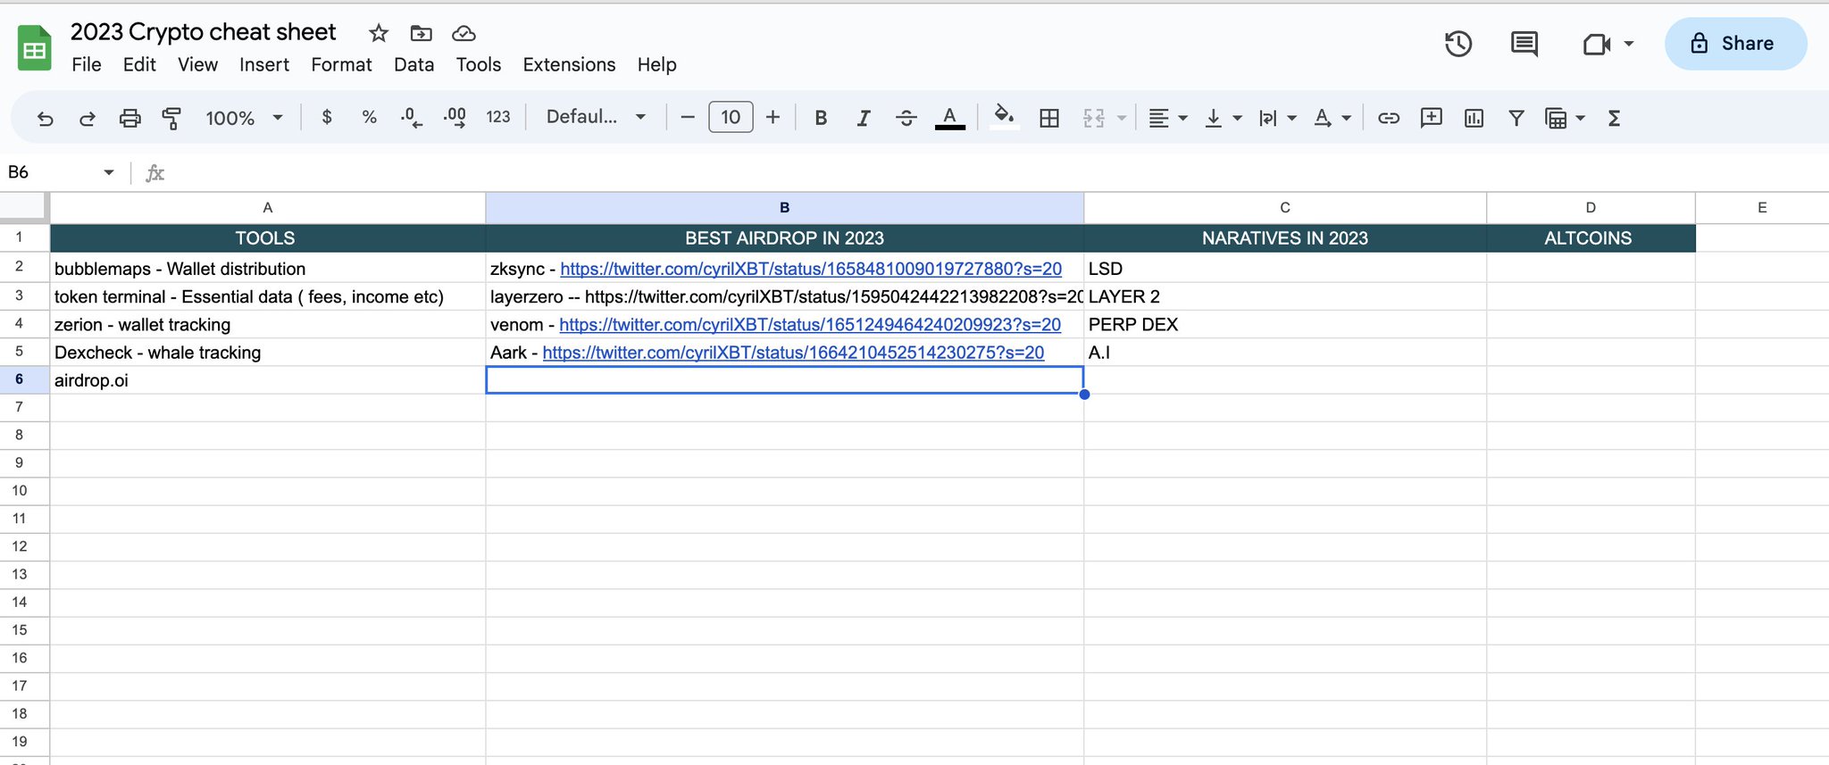Decrease decimal places
Viewport: 1829px width, 765px height.
[x=411, y=117]
